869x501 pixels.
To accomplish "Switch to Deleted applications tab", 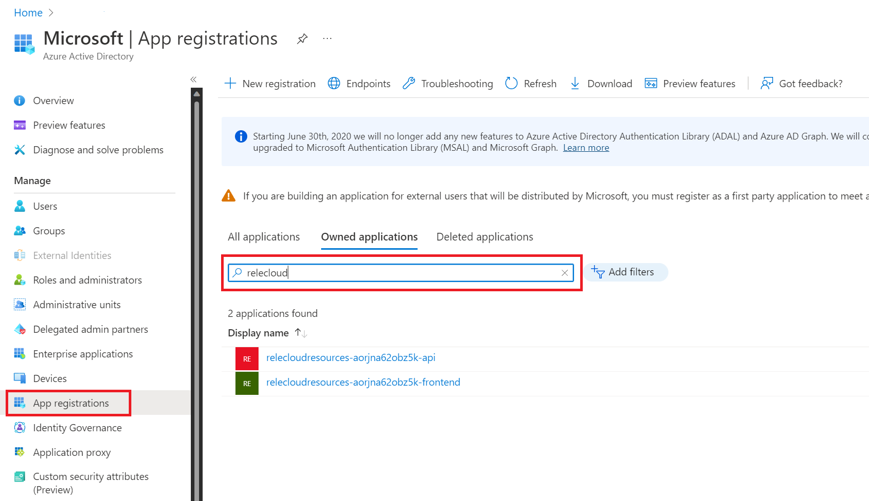I will (x=485, y=237).
